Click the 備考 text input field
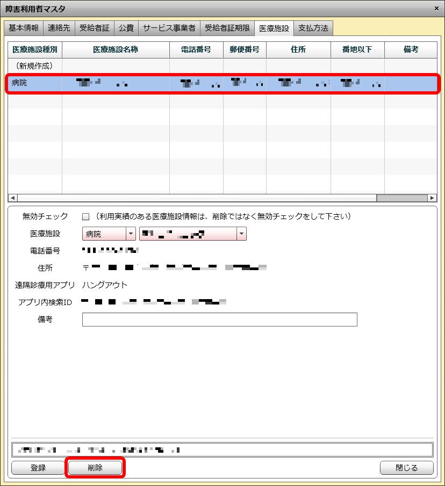Screen dimensions: 445x486 point(219,320)
